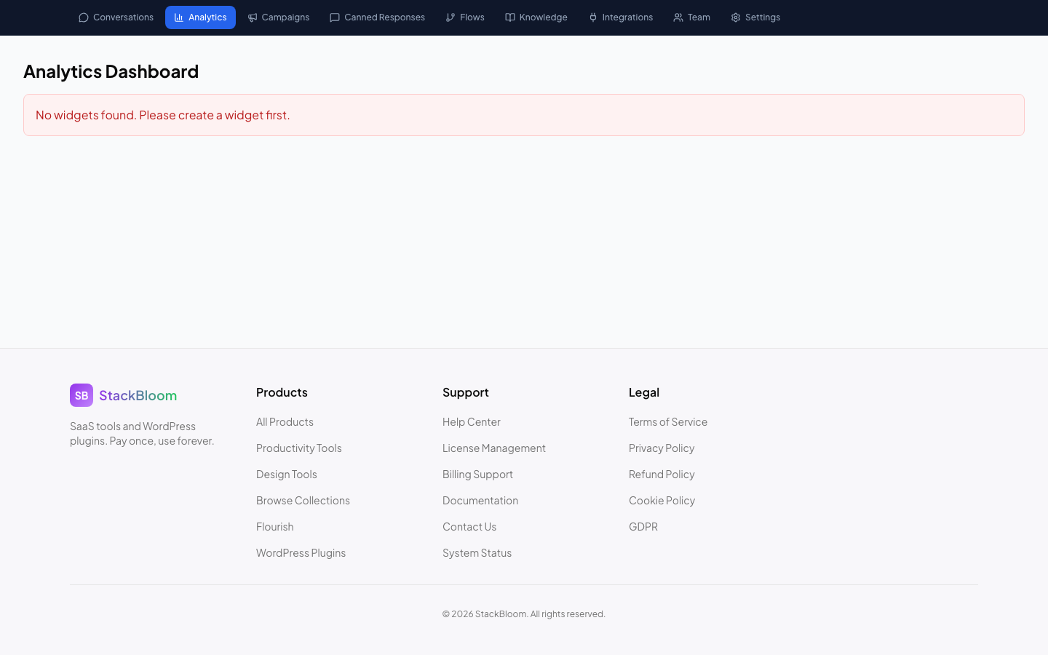
Task: Click the StackBloom SB logo badge
Action: (82, 395)
